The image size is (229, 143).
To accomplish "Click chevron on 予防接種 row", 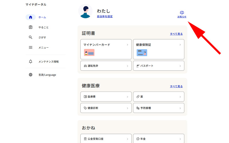I will point(180,108).
